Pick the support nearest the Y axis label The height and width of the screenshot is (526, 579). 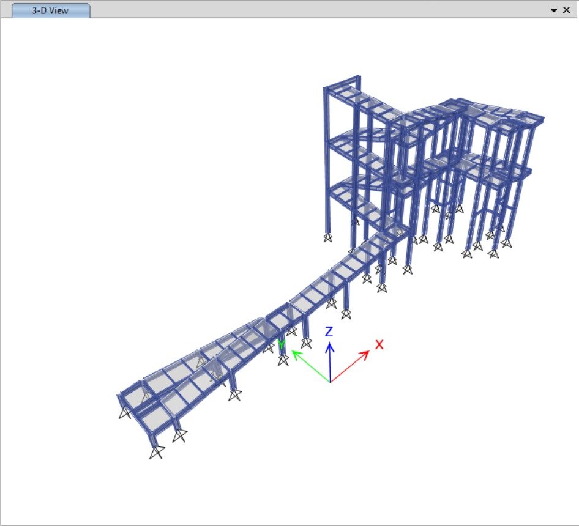(283, 360)
